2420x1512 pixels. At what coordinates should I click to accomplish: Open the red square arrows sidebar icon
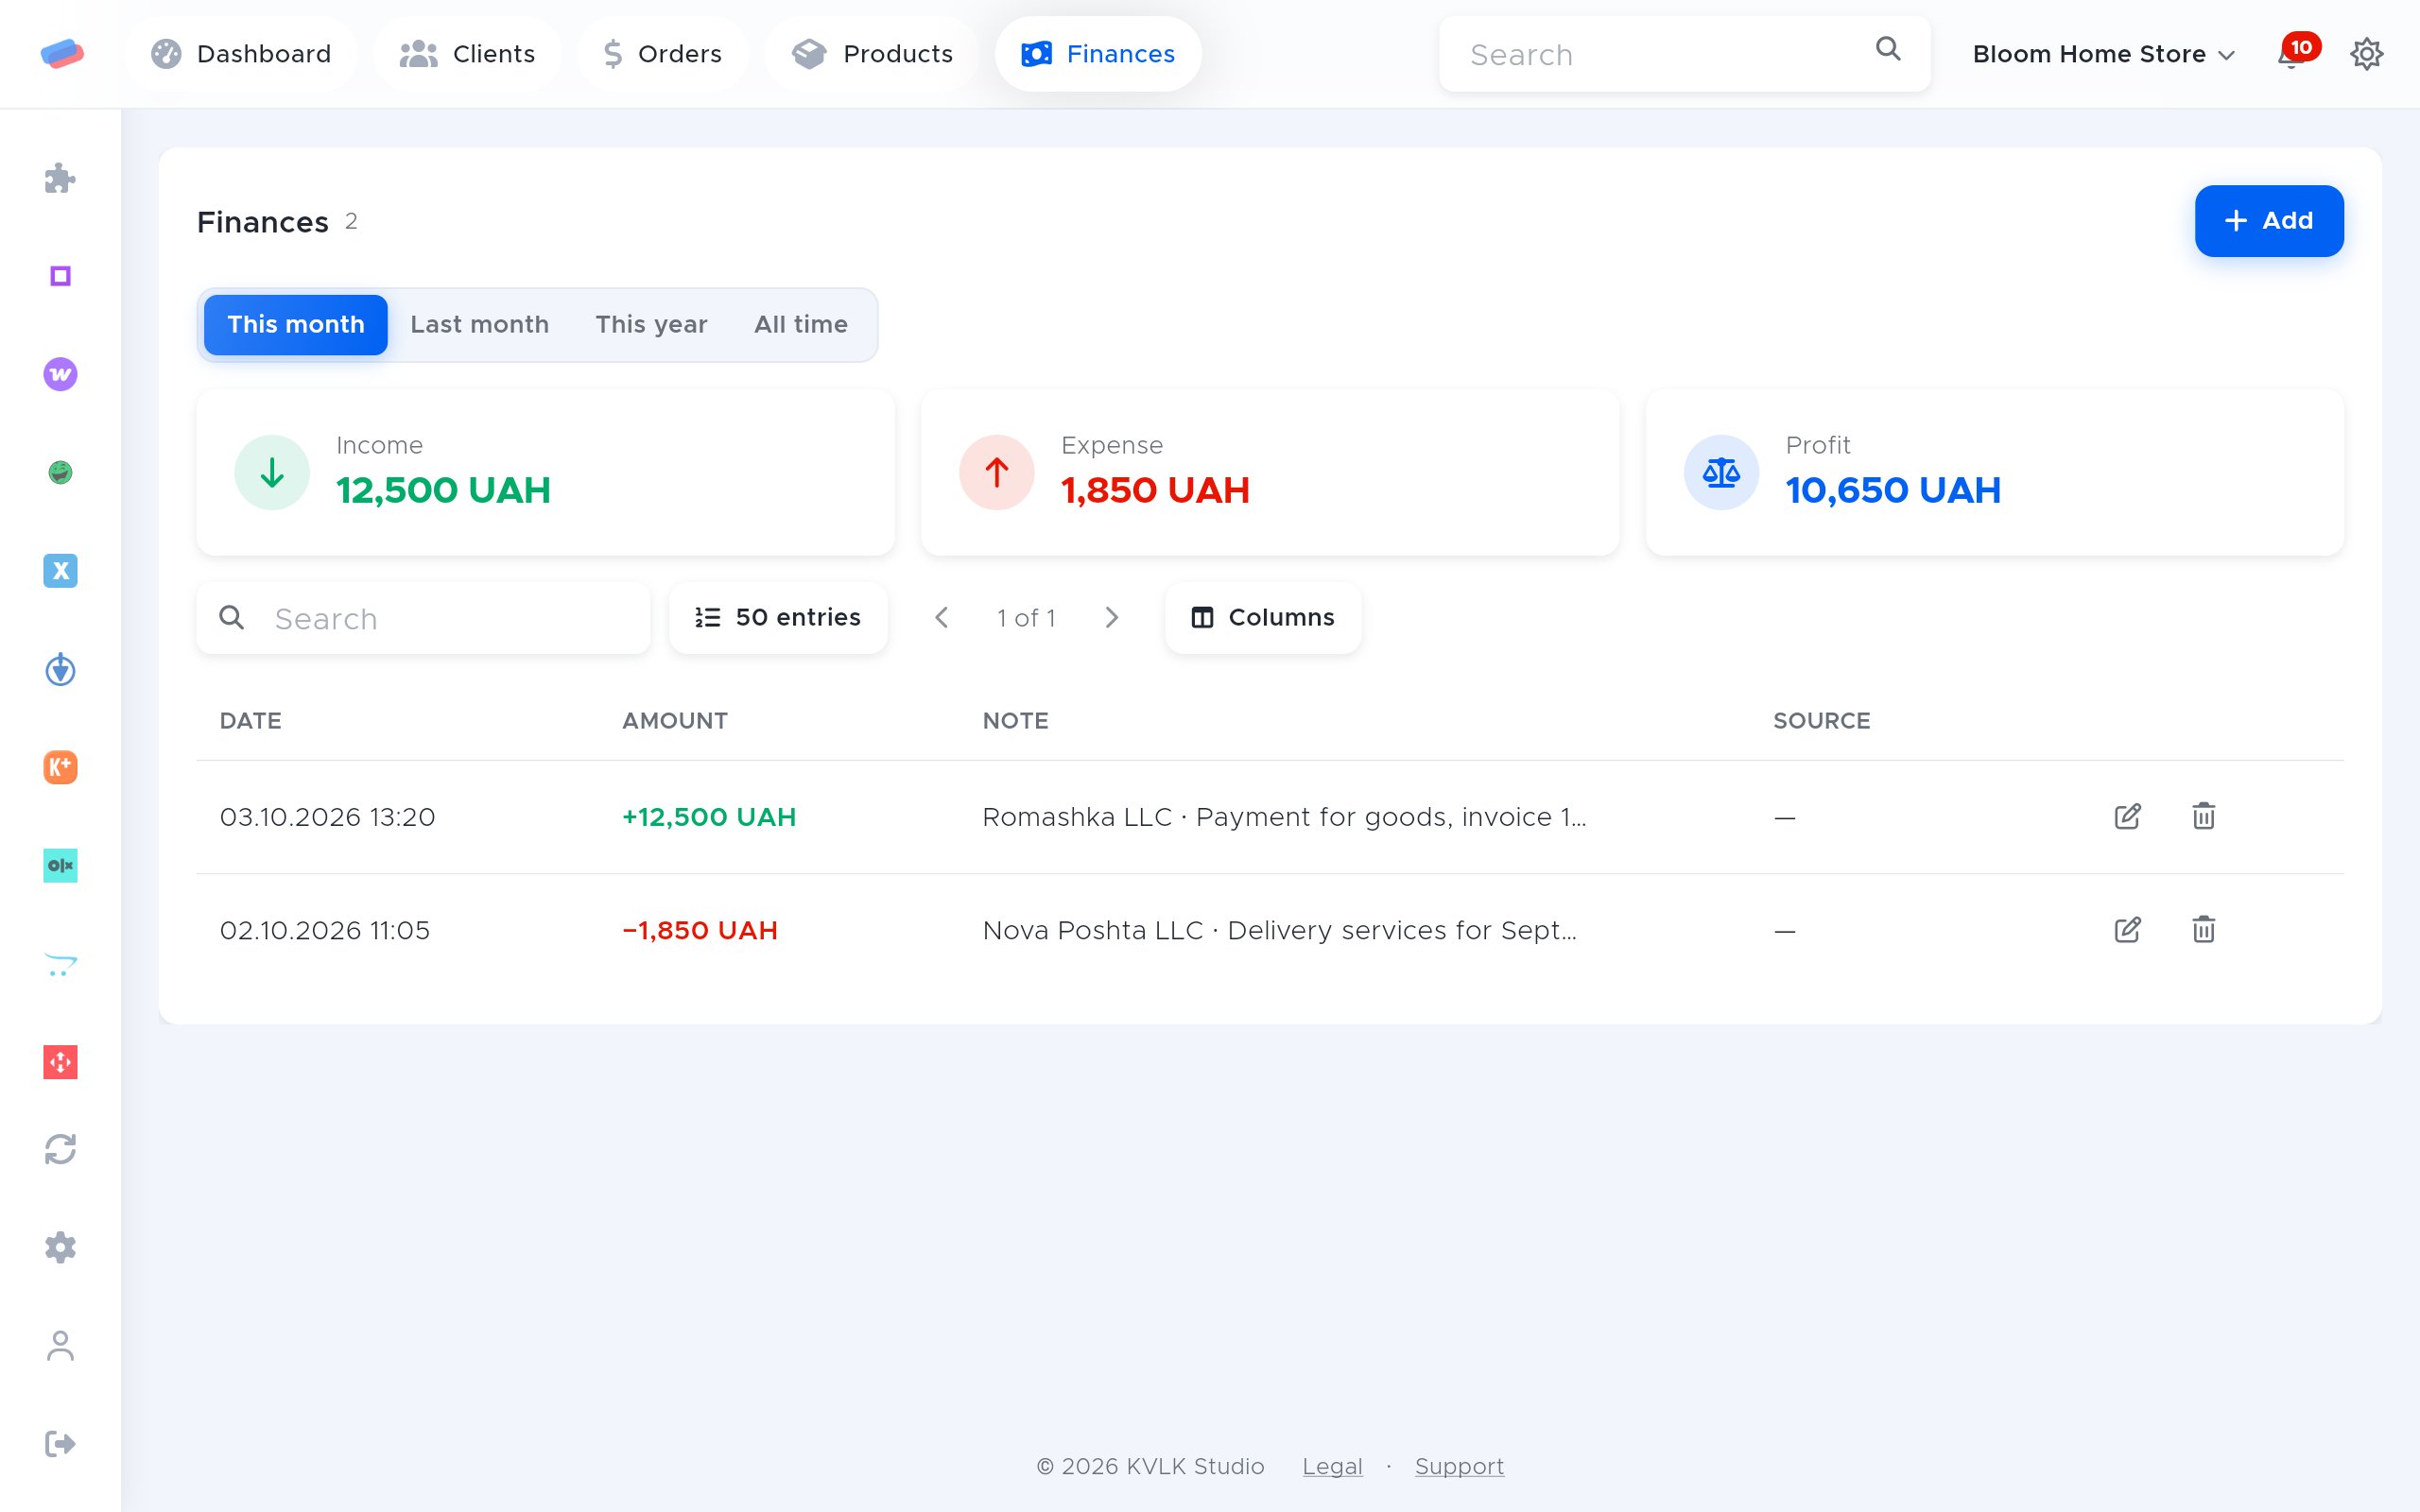coord(60,1062)
